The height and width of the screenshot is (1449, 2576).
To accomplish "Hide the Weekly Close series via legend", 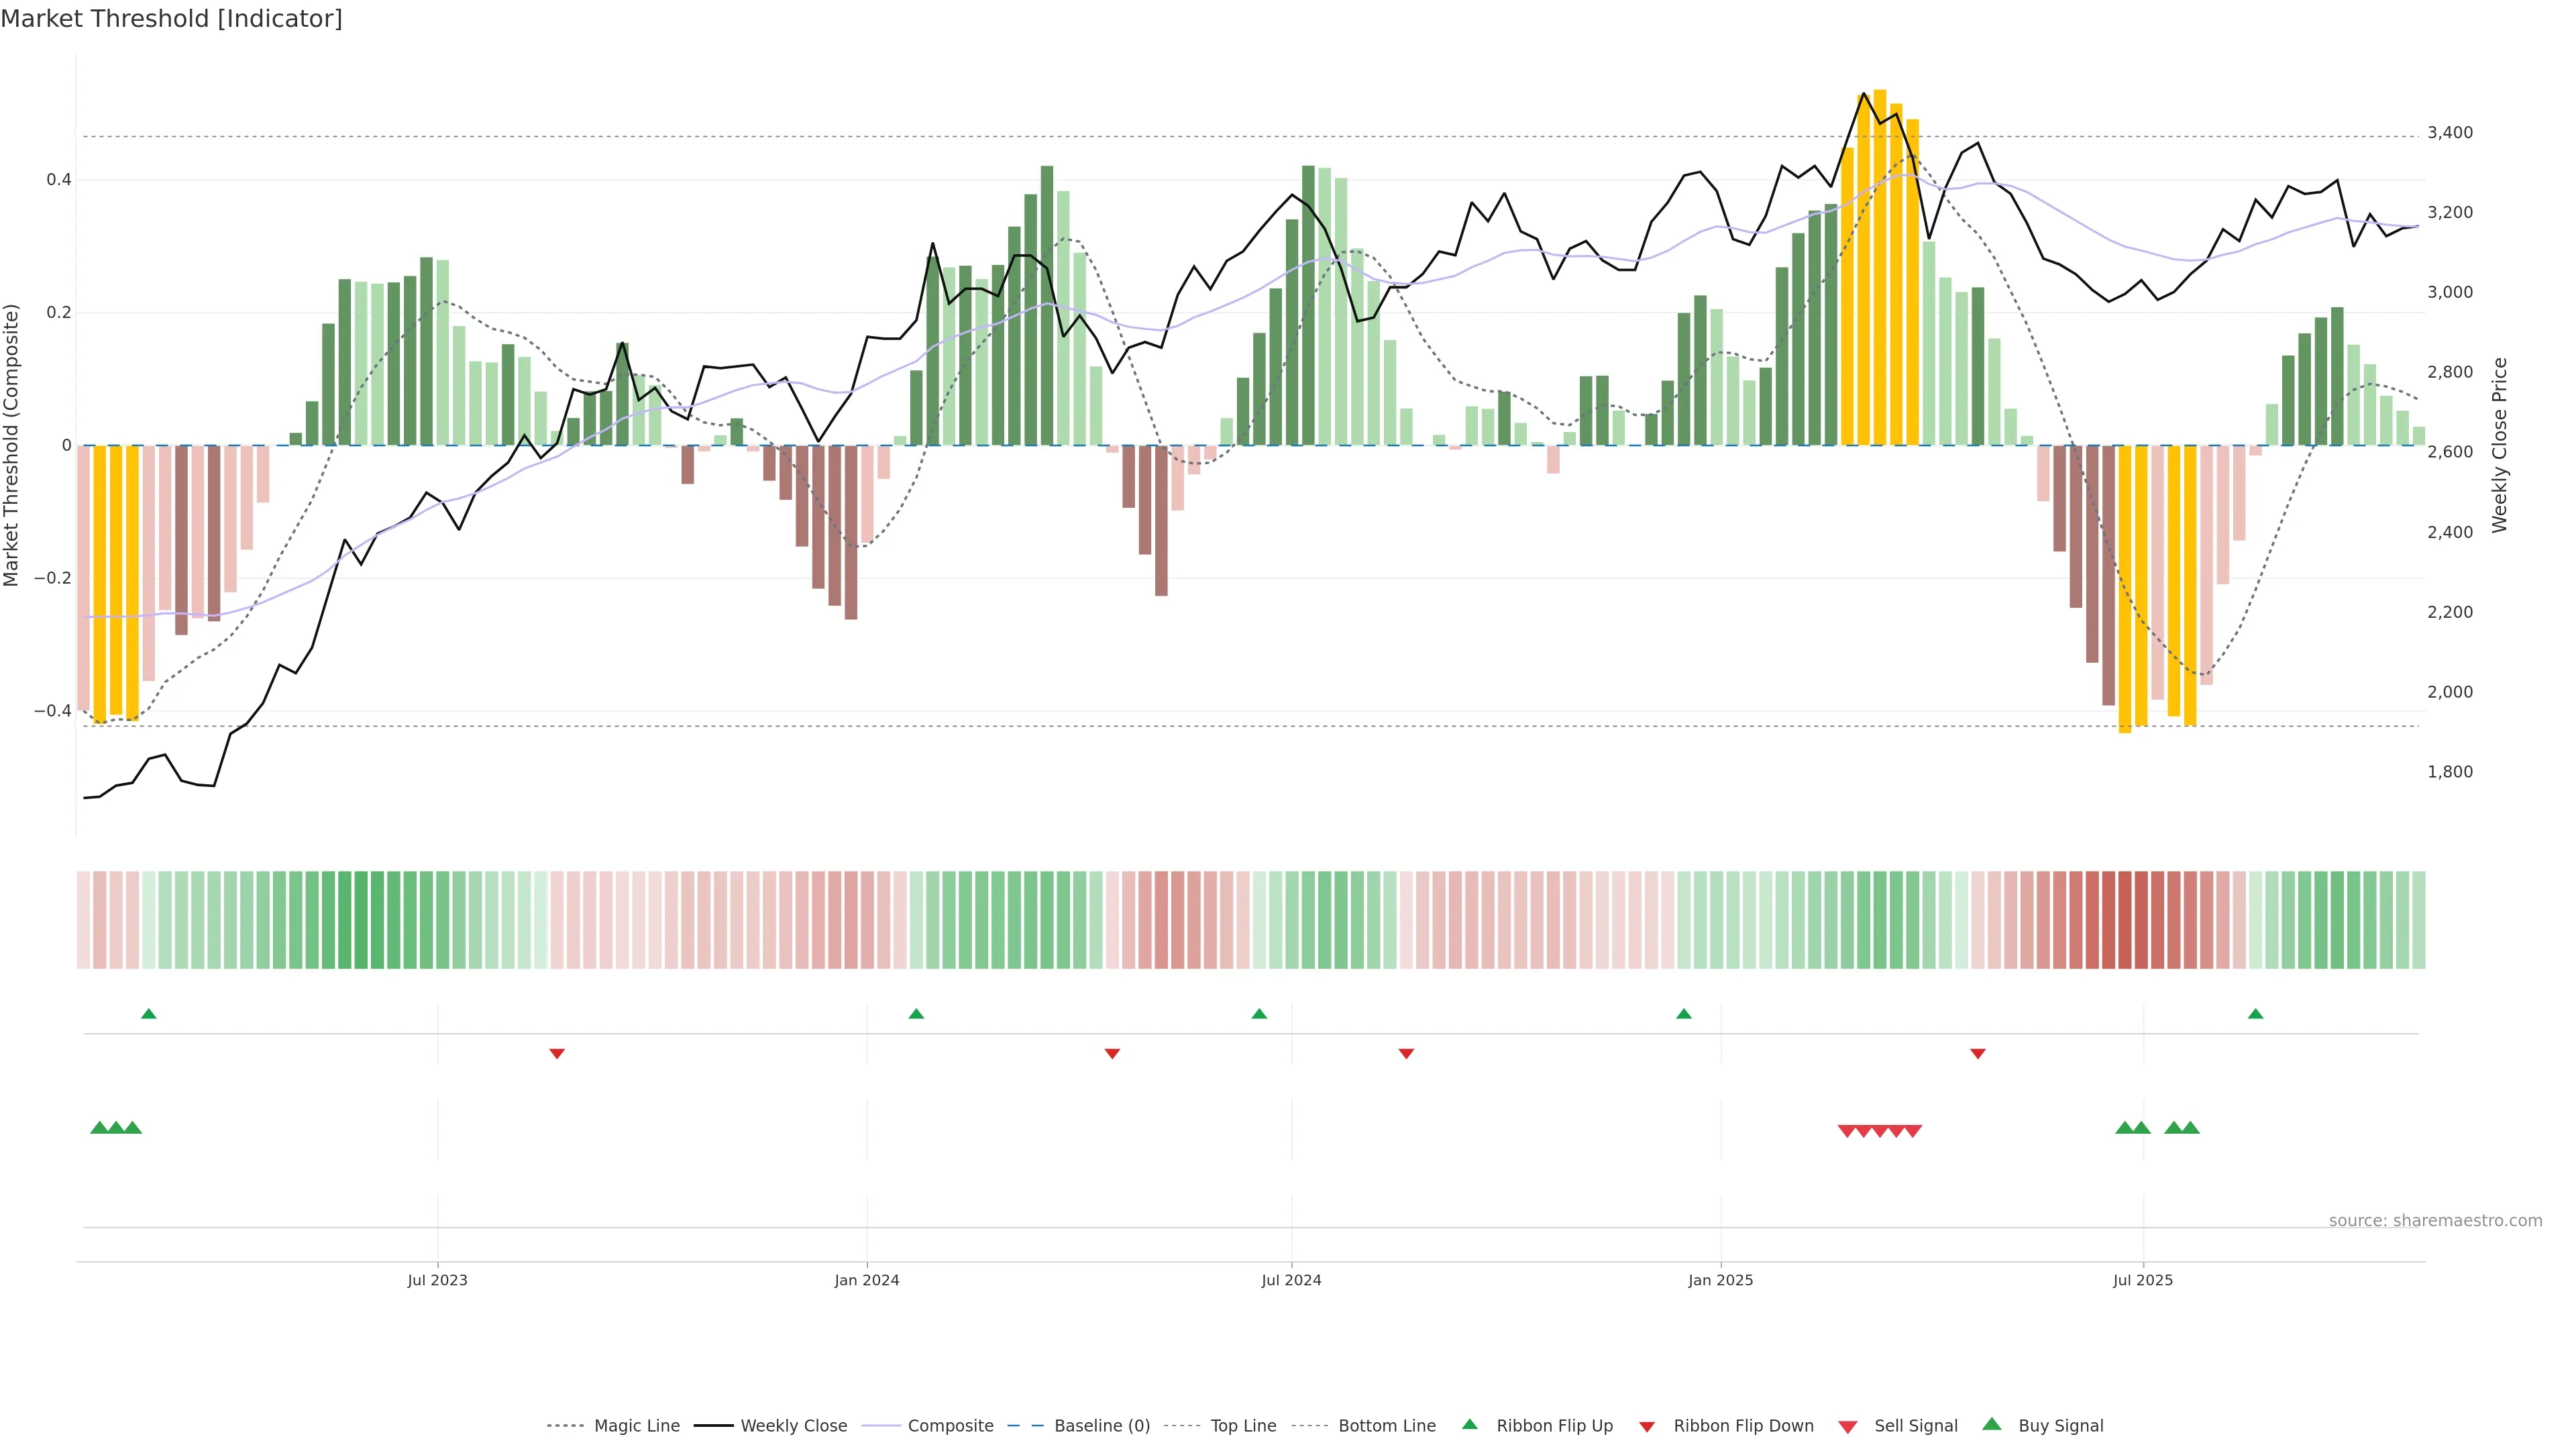I will (793, 1426).
